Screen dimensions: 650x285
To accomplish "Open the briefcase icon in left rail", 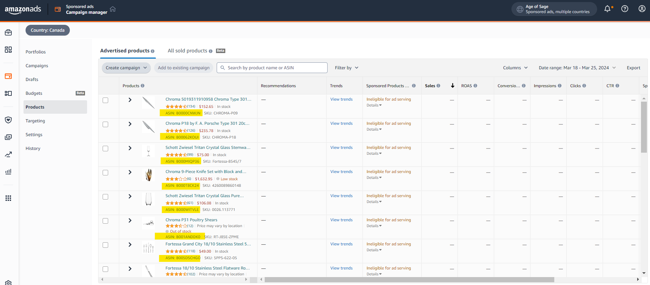I will [8, 32].
